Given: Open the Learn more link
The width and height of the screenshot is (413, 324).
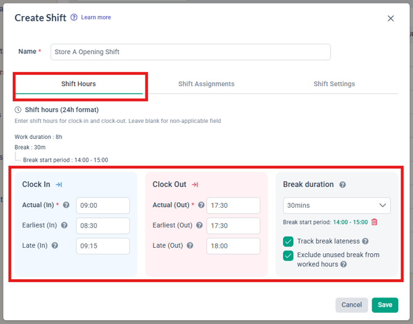Looking at the screenshot, I should 96,17.
